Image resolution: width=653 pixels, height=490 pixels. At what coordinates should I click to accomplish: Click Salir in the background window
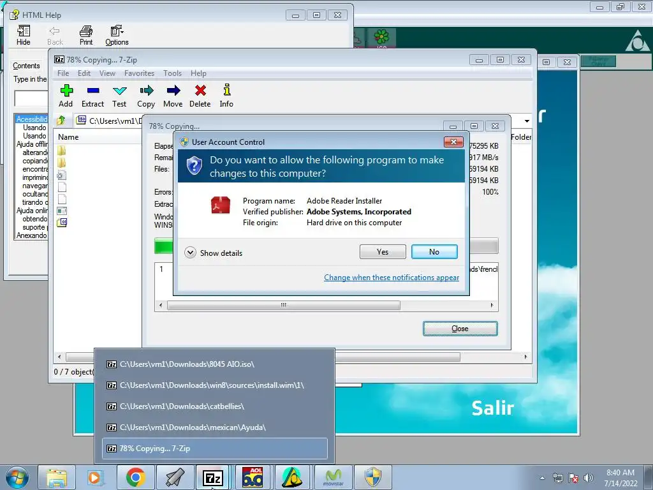pos(493,408)
